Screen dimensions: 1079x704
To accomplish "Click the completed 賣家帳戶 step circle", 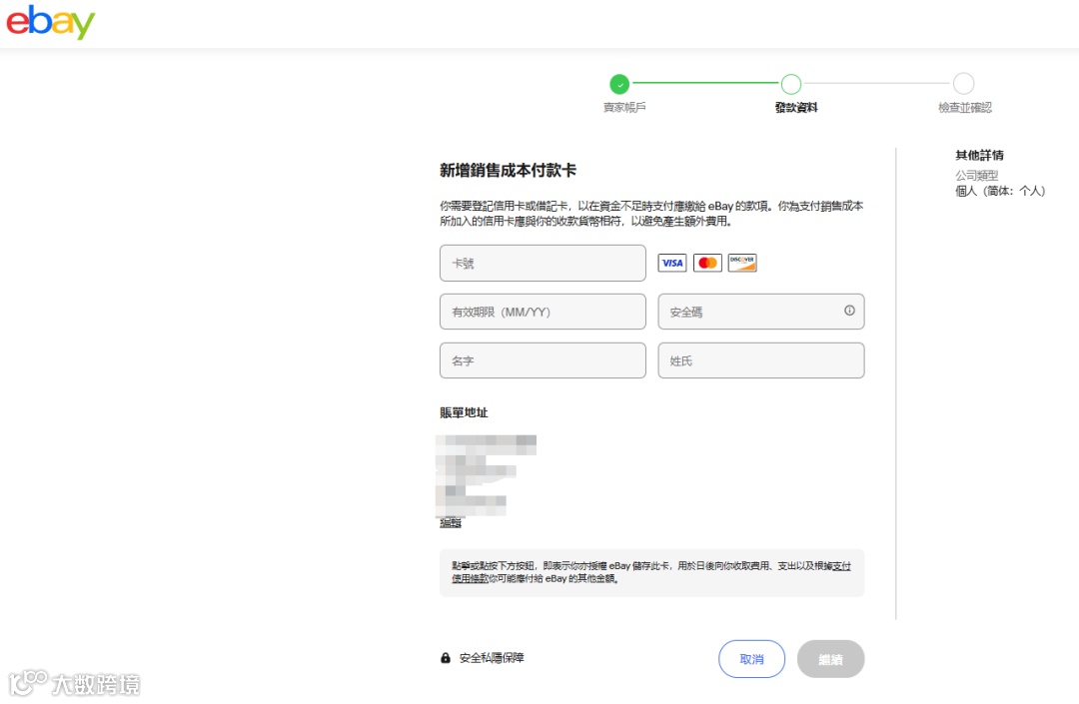I will [x=619, y=84].
